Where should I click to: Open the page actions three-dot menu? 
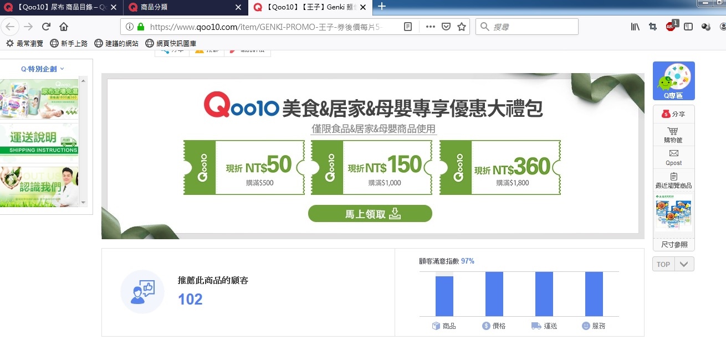pyautogui.click(x=431, y=27)
